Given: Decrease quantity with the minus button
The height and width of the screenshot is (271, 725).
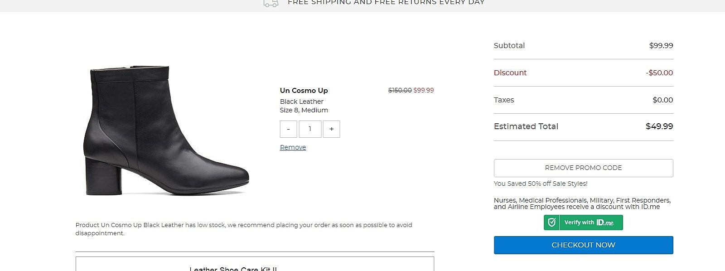Looking at the screenshot, I should (x=288, y=129).
